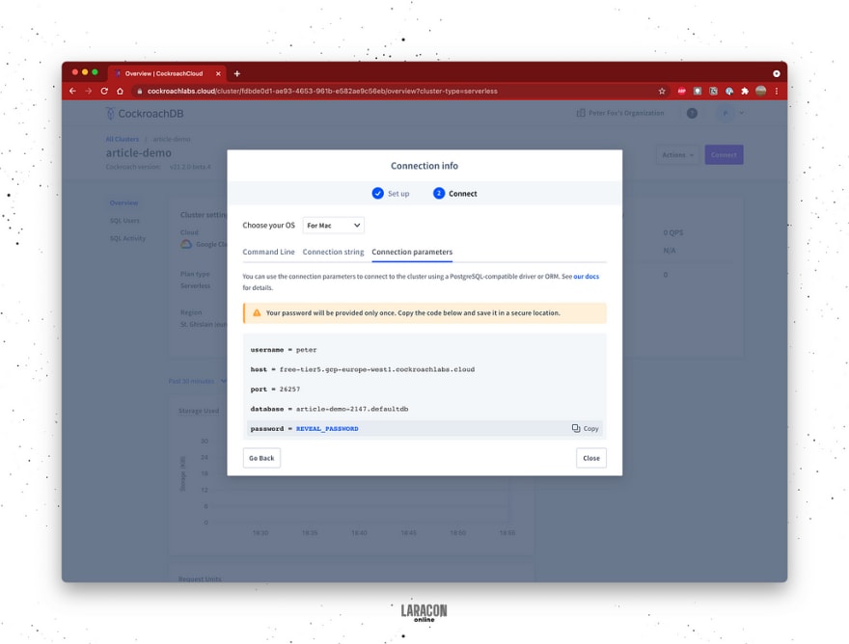
Task: Click the Set up step indicator
Action: tap(391, 193)
